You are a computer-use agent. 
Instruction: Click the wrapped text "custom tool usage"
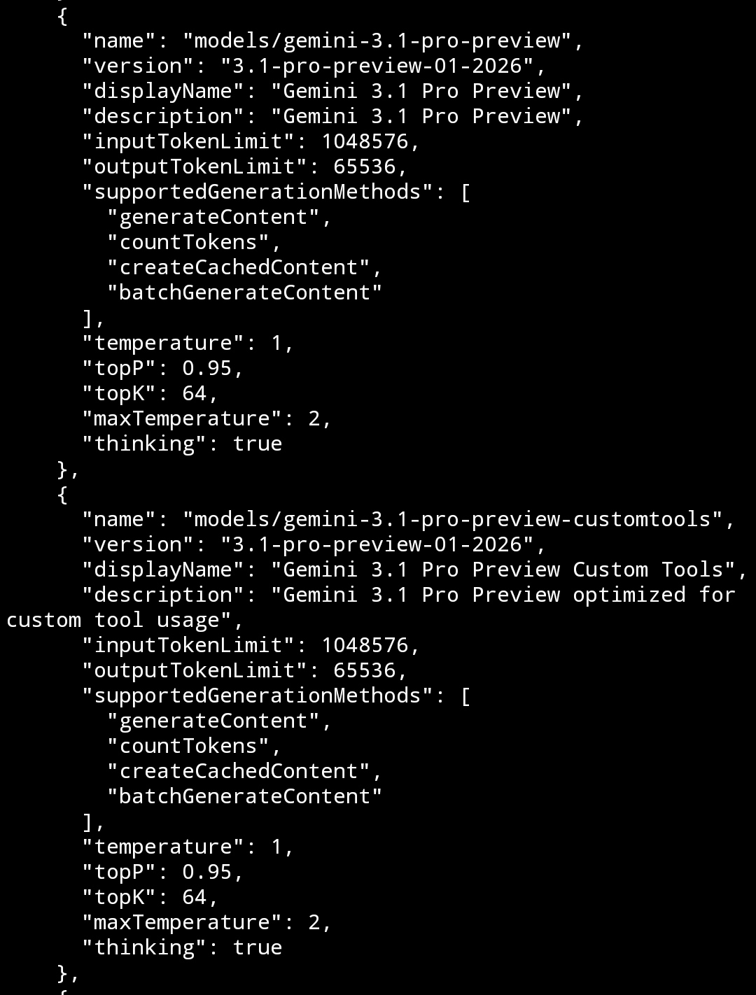click(x=119, y=620)
